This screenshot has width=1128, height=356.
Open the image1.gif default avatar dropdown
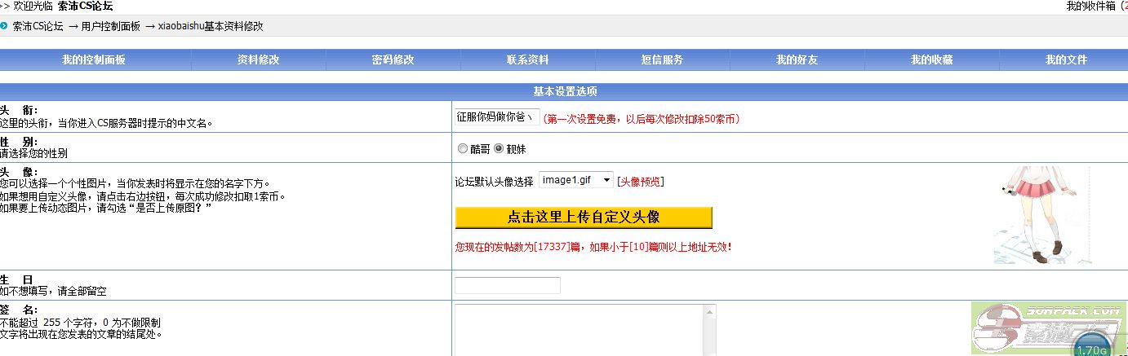575,180
